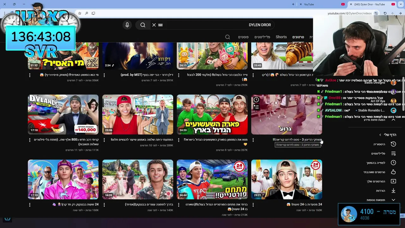
Task: Click the לצפייה בהמשך clock icon in the sidebar
Action: pos(393,163)
